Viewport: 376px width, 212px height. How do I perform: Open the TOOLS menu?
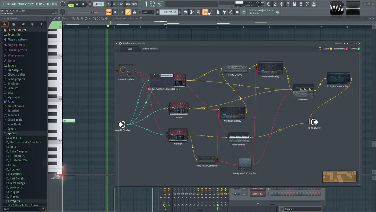(x=48, y=4)
